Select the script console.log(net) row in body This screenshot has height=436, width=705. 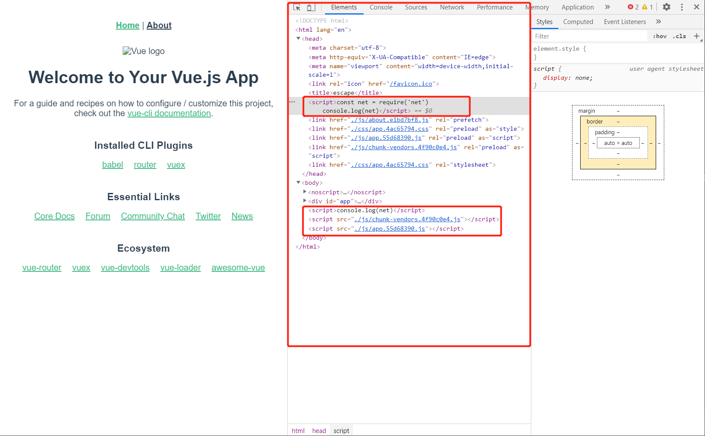pos(367,210)
